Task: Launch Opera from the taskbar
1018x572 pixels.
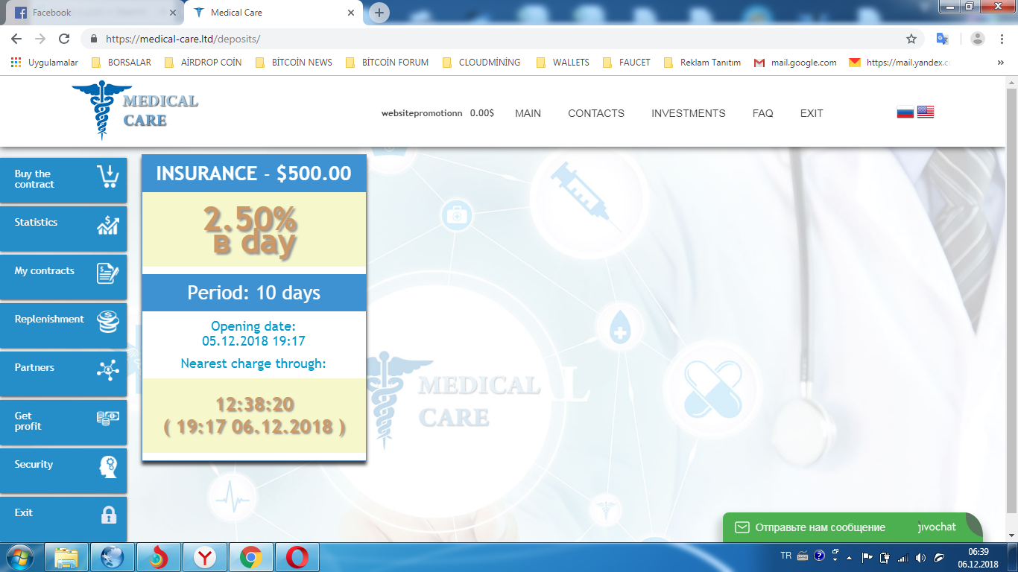Action: coord(297,557)
